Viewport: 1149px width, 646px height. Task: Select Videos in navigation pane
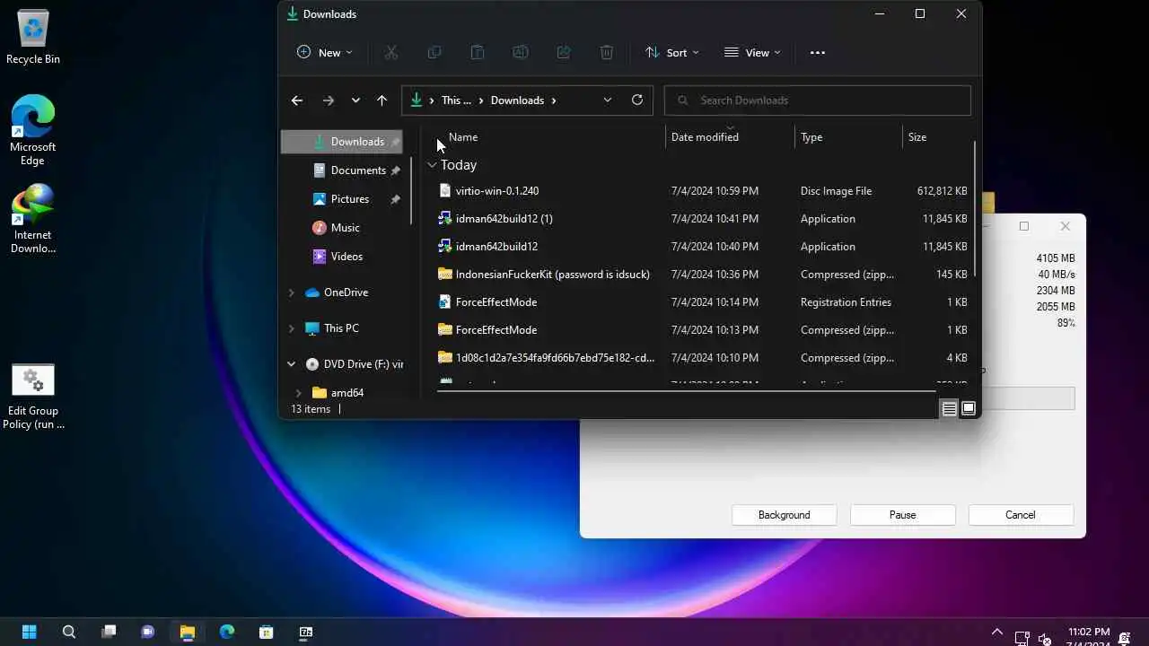(x=346, y=257)
